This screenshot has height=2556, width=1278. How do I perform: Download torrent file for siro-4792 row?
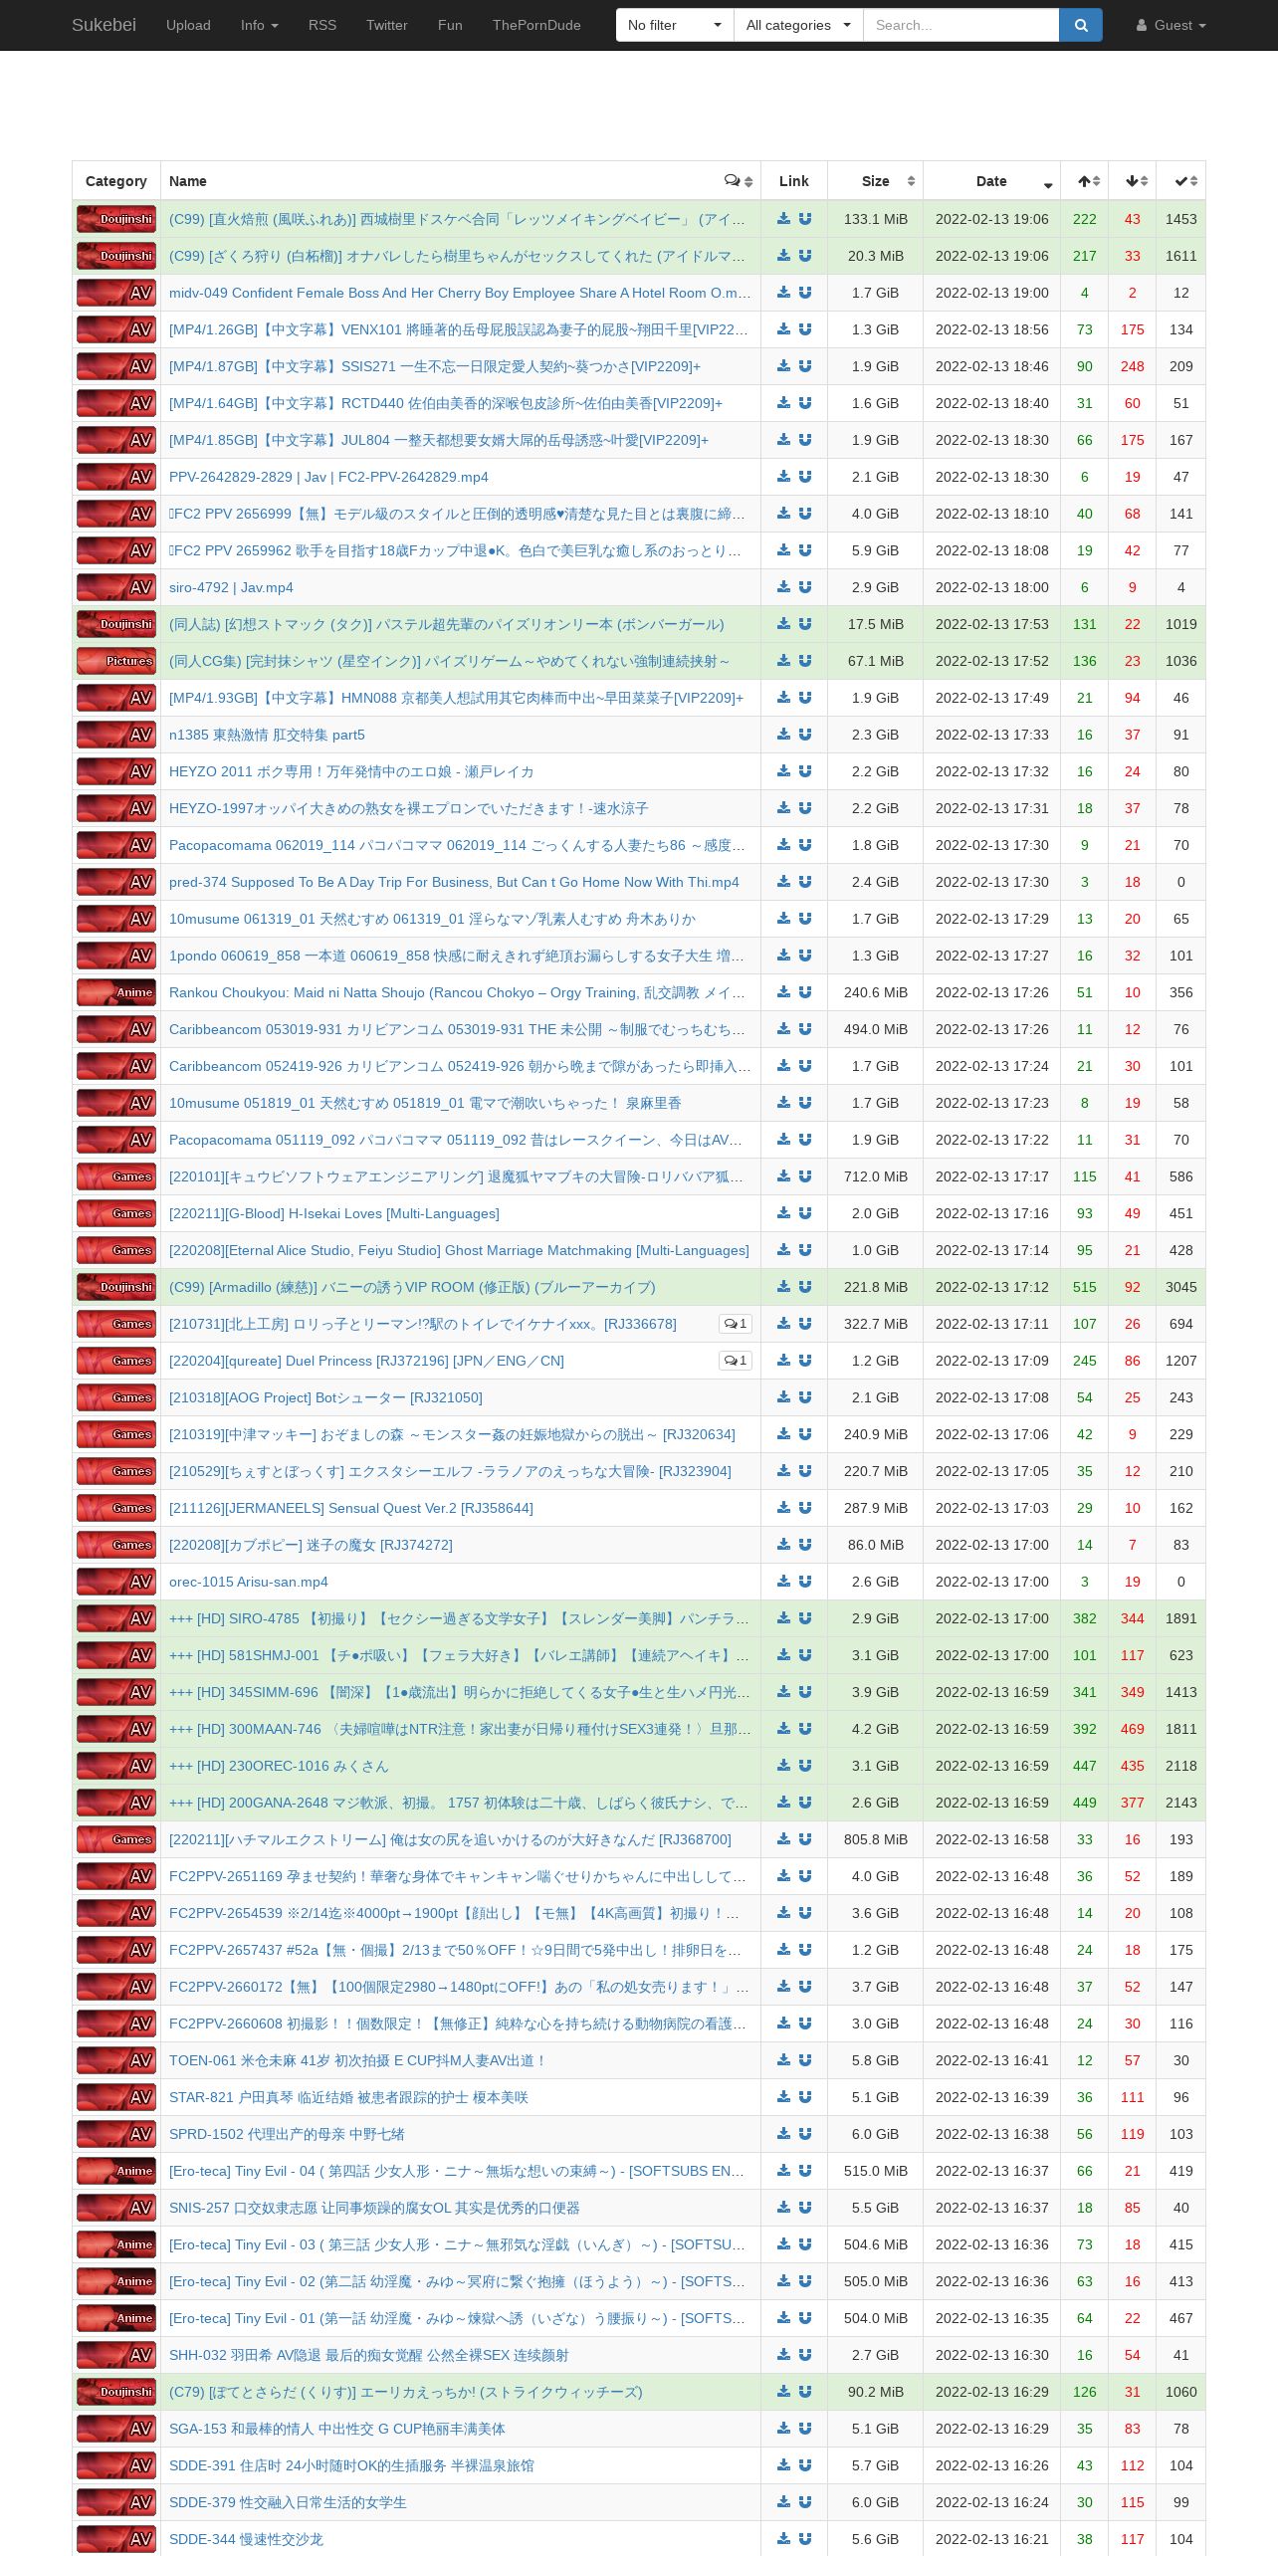[783, 587]
